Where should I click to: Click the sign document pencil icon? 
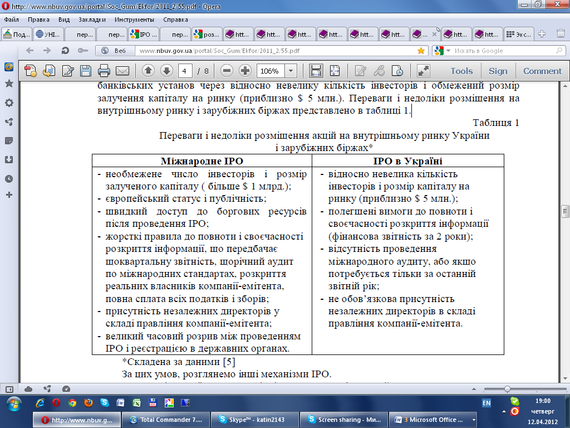point(67,71)
